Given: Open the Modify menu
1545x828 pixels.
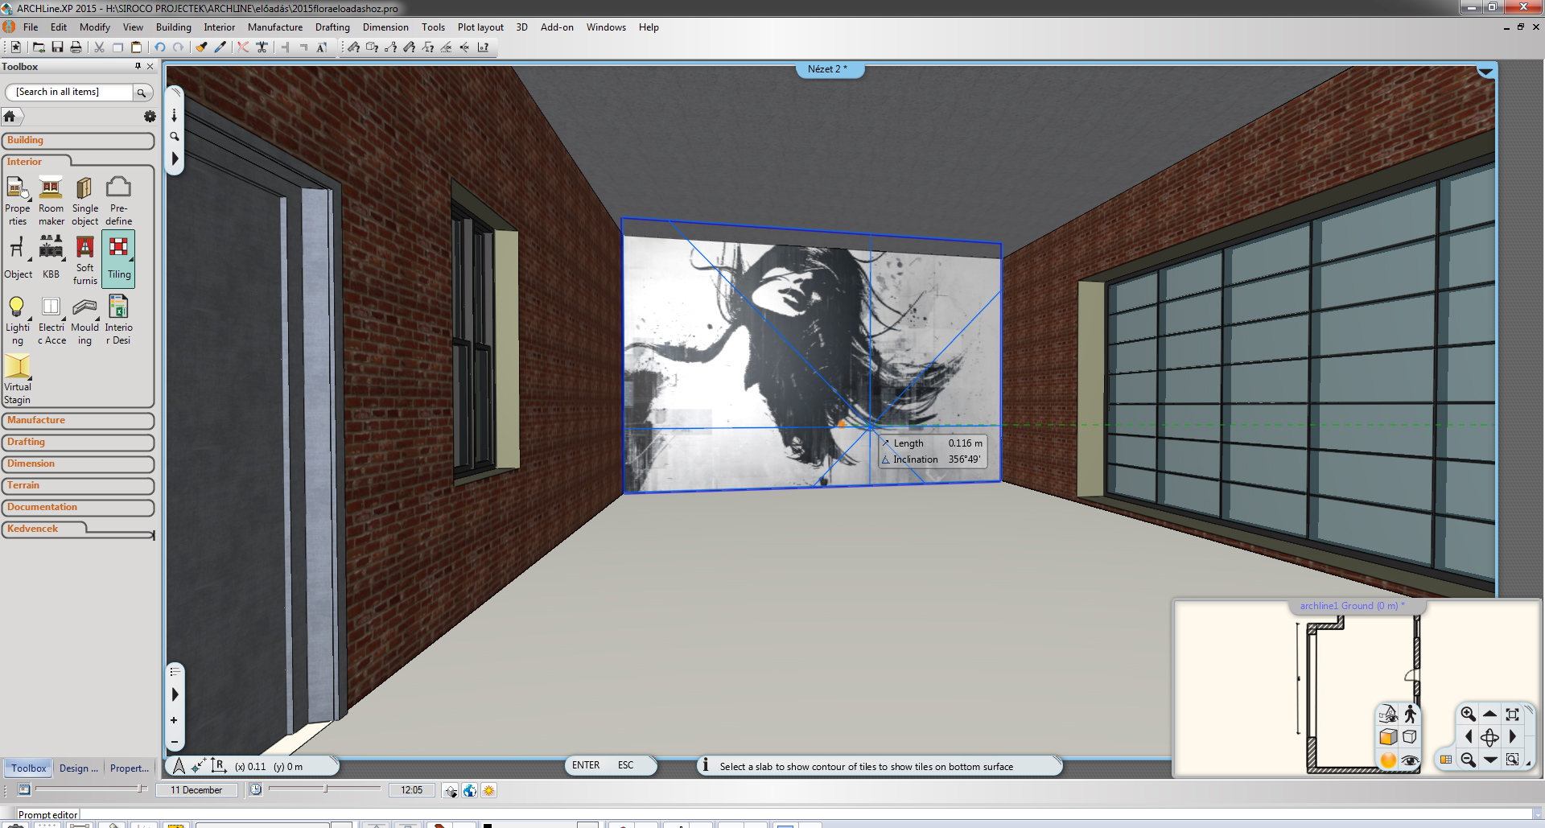Looking at the screenshot, I should (x=95, y=27).
